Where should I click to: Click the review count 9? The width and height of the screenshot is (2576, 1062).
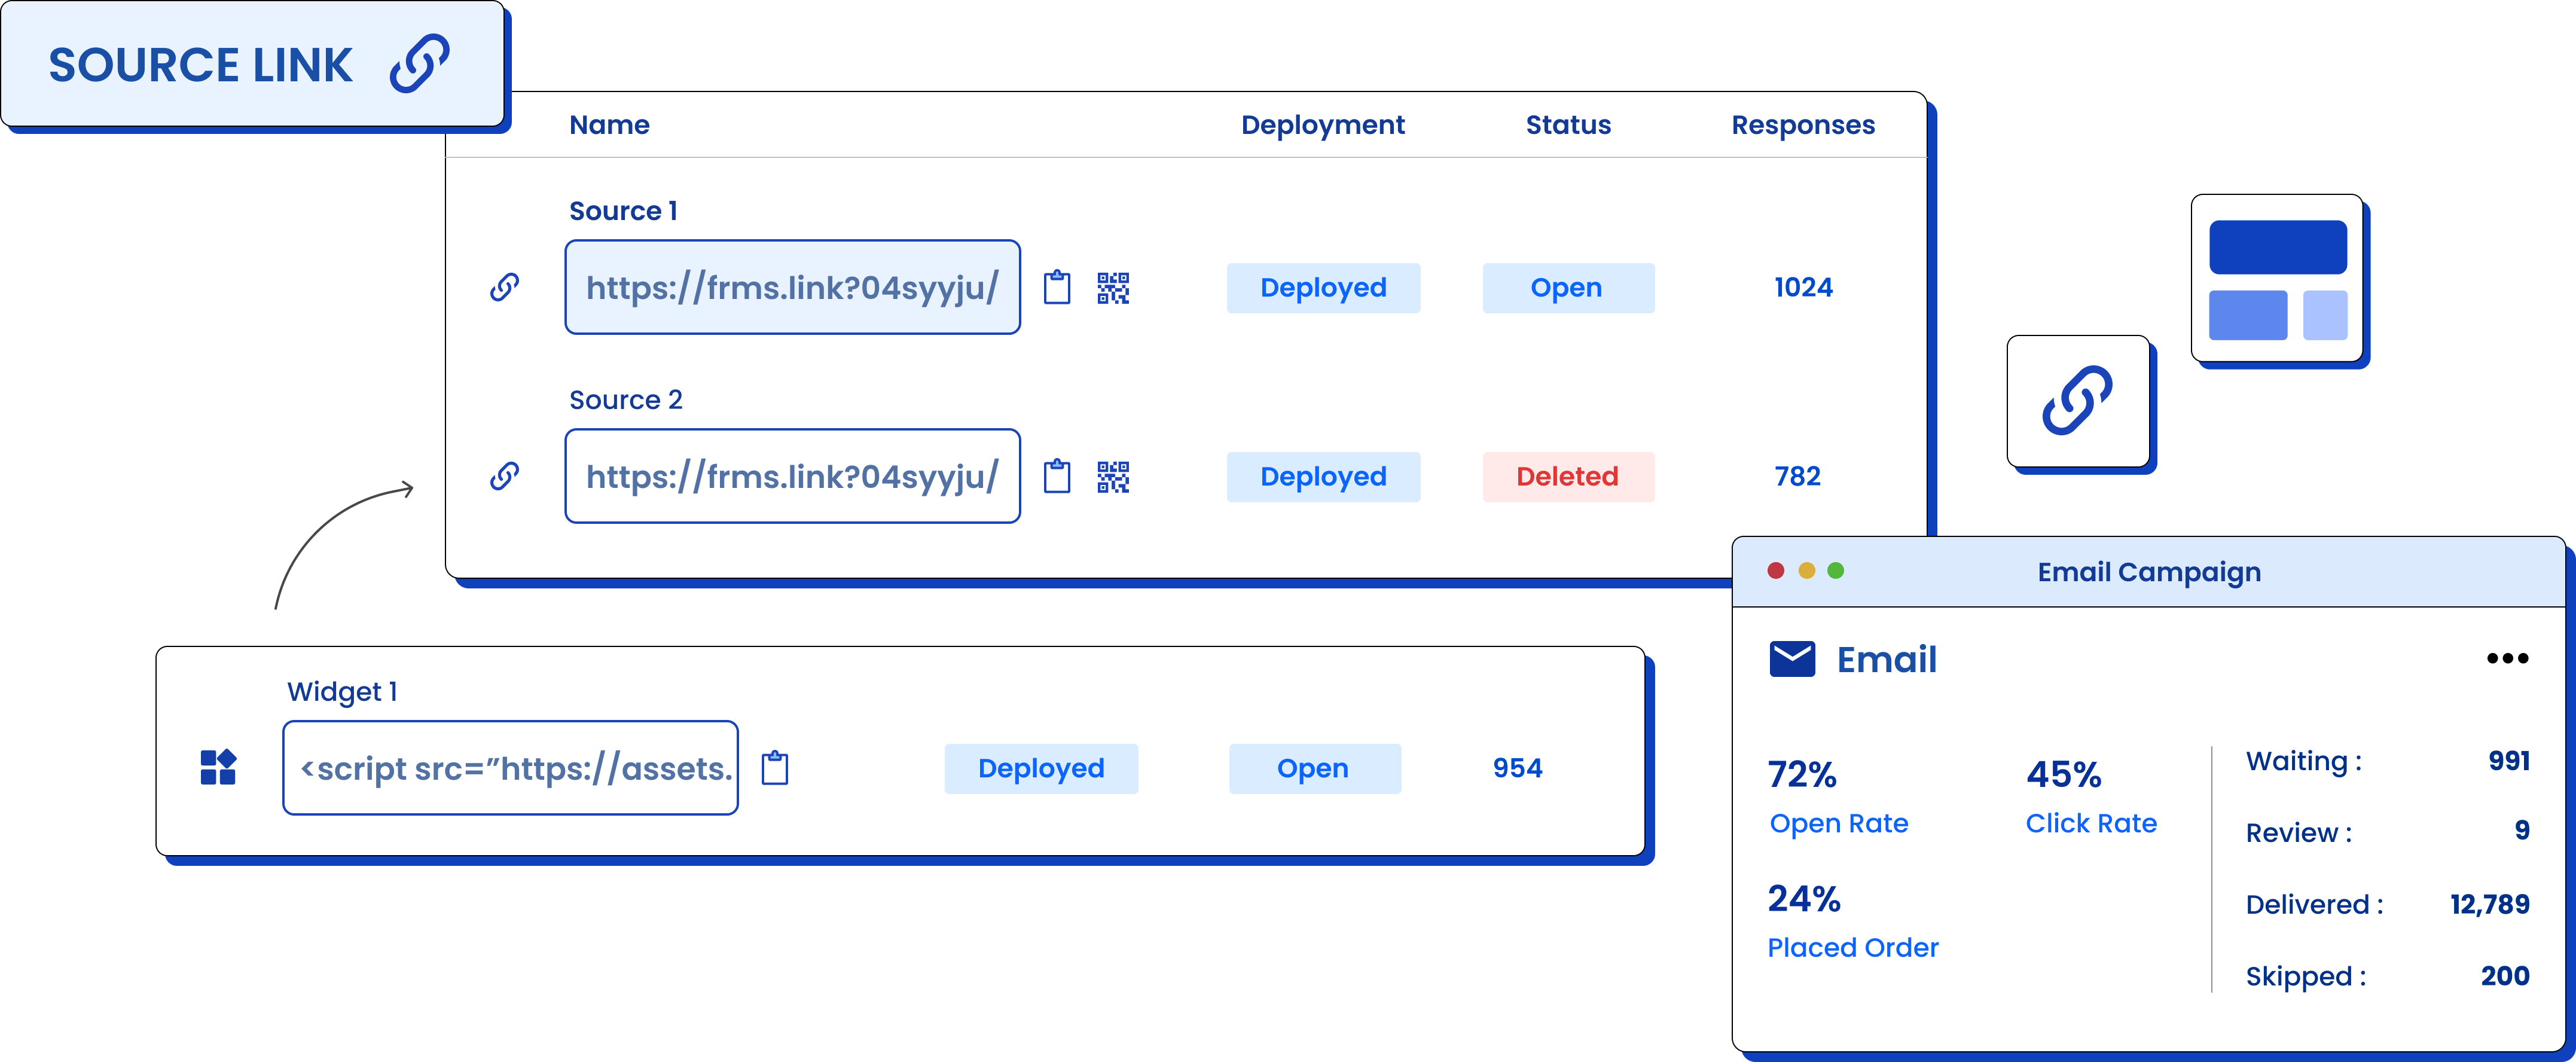2522,830
